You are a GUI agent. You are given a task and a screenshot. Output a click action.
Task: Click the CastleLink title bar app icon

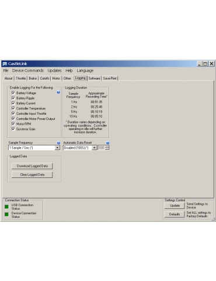pos(5,64)
